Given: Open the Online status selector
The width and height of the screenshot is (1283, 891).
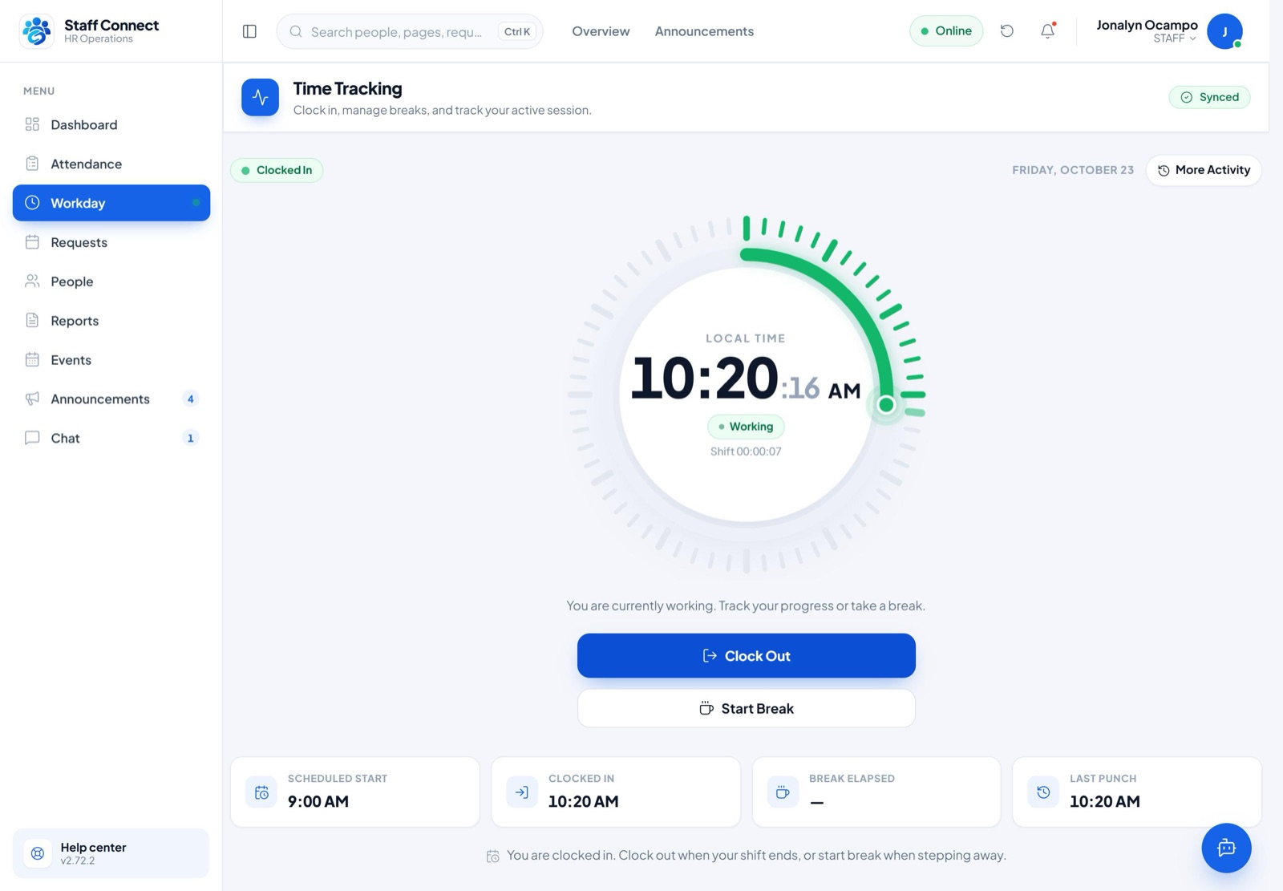Looking at the screenshot, I should [946, 31].
